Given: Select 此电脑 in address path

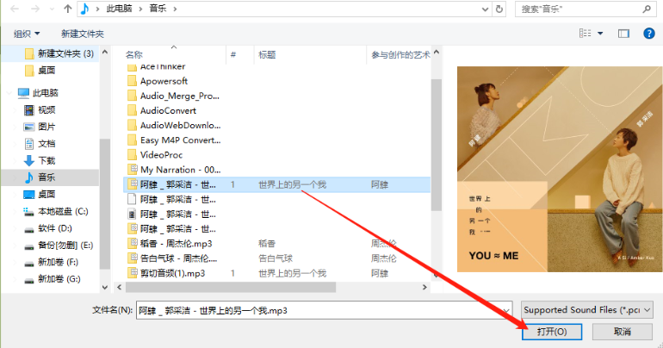Looking at the screenshot, I should point(119,9).
